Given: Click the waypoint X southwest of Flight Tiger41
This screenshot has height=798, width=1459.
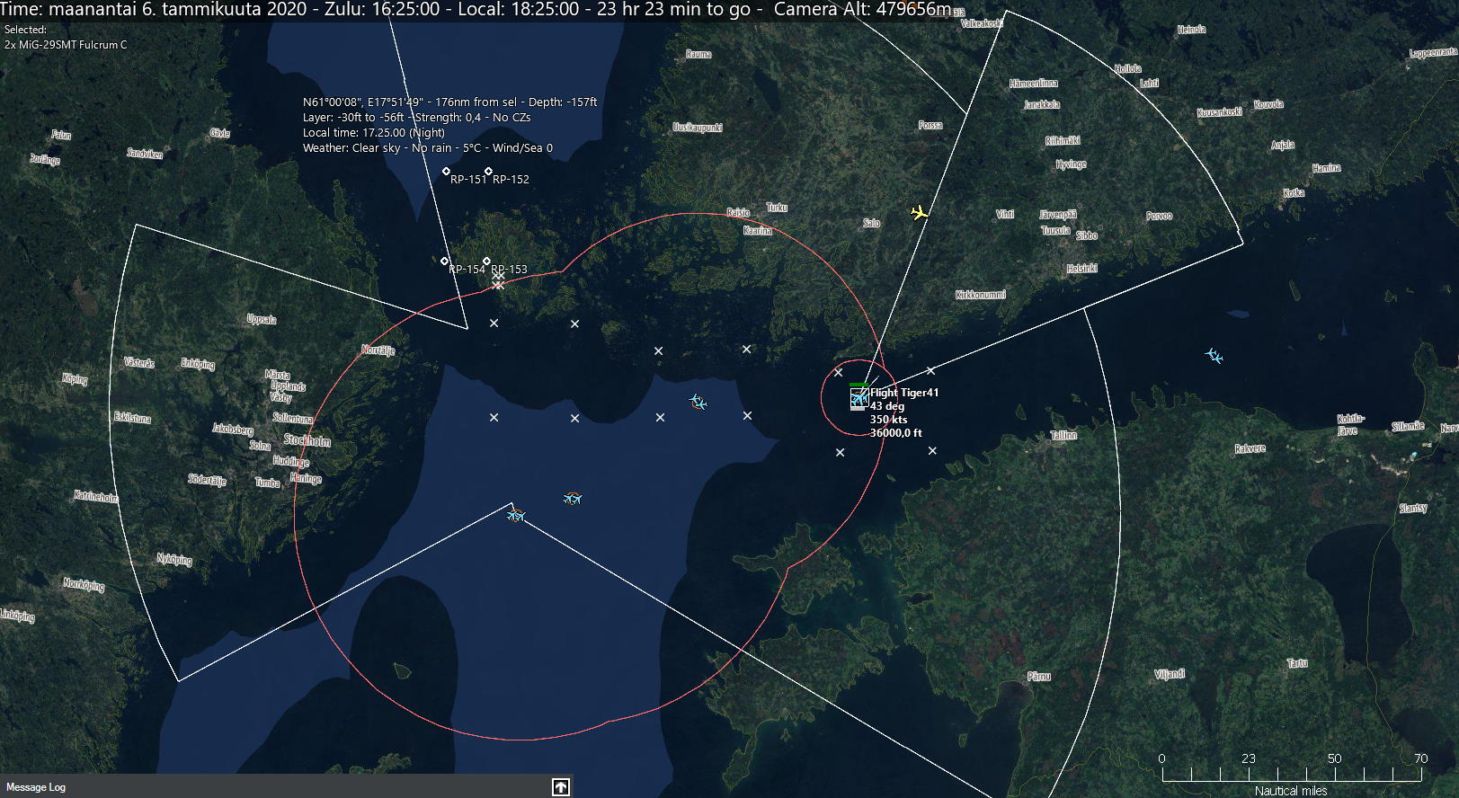Looking at the screenshot, I should tap(840, 453).
